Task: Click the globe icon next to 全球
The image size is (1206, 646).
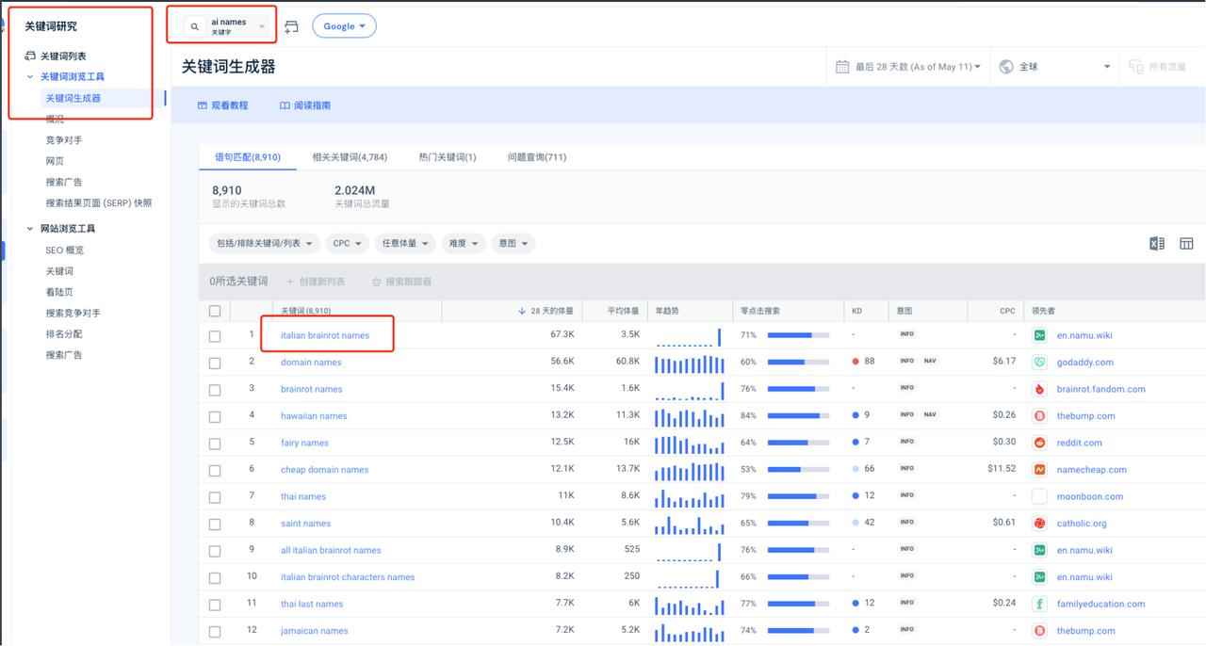Action: (1006, 67)
